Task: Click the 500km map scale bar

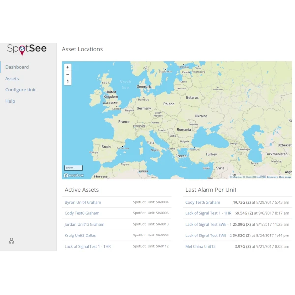Action: tap(74, 168)
